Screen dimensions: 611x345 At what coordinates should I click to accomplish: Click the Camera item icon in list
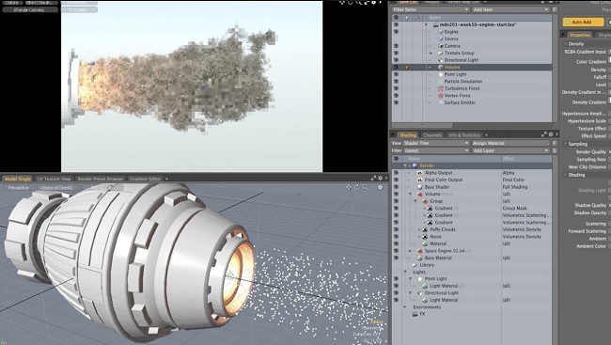tap(441, 46)
